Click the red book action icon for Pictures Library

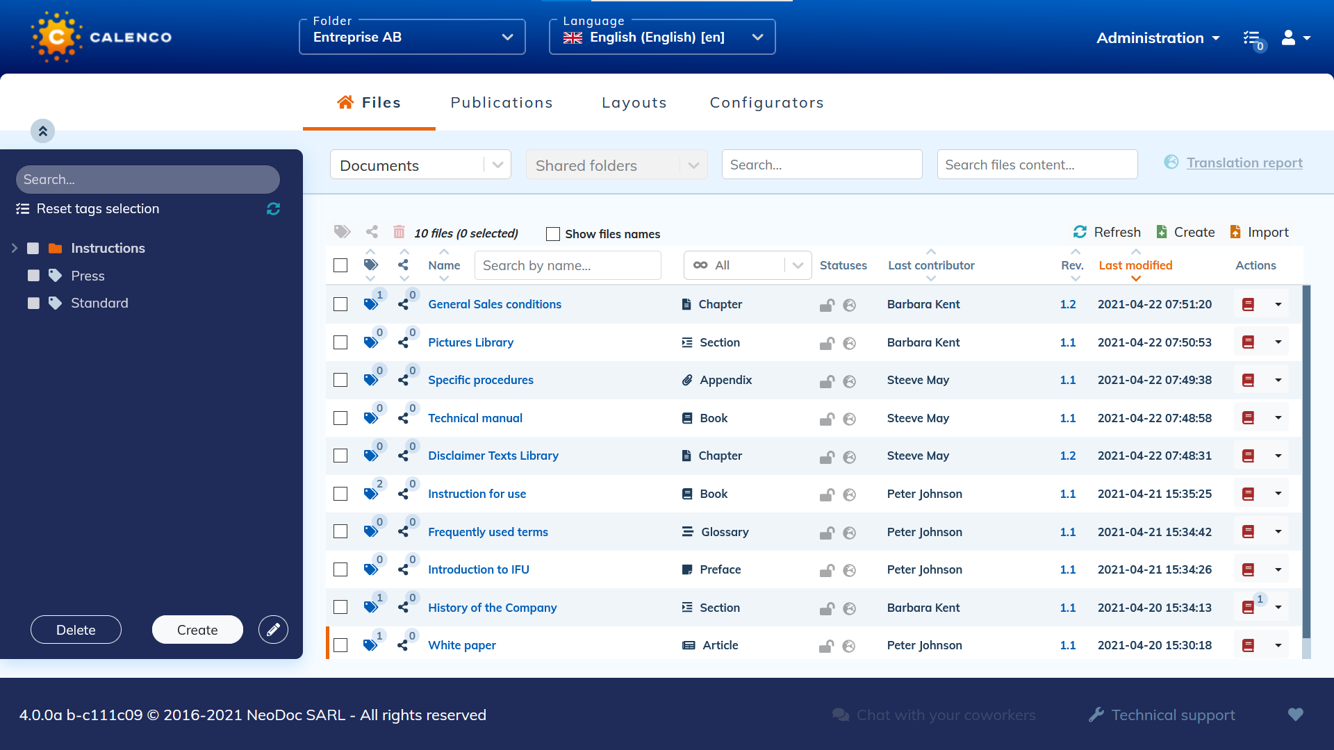[1248, 342]
